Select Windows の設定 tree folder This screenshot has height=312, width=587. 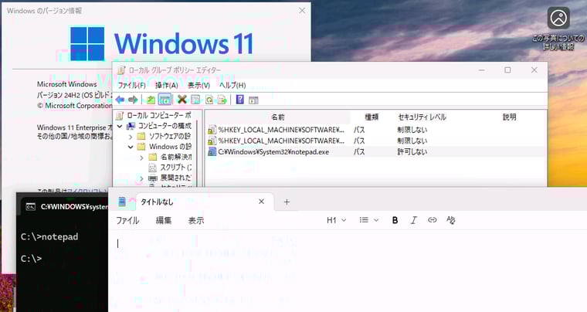171,147
